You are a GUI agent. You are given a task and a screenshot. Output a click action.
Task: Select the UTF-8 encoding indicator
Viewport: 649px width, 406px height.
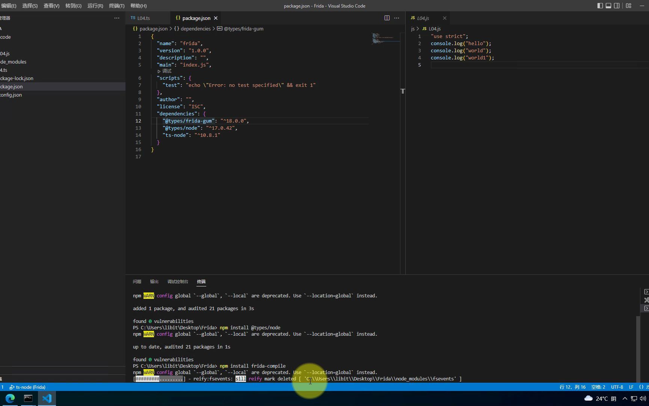[617, 387]
